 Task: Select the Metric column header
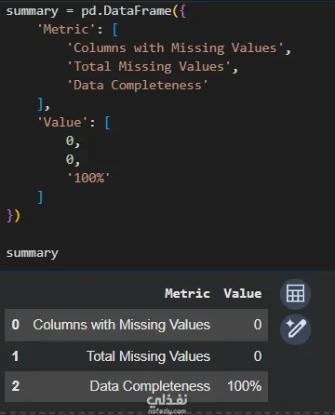(x=187, y=293)
